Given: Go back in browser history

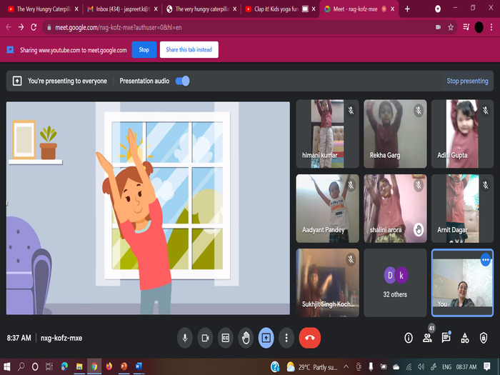Looking at the screenshot, I should [9, 27].
